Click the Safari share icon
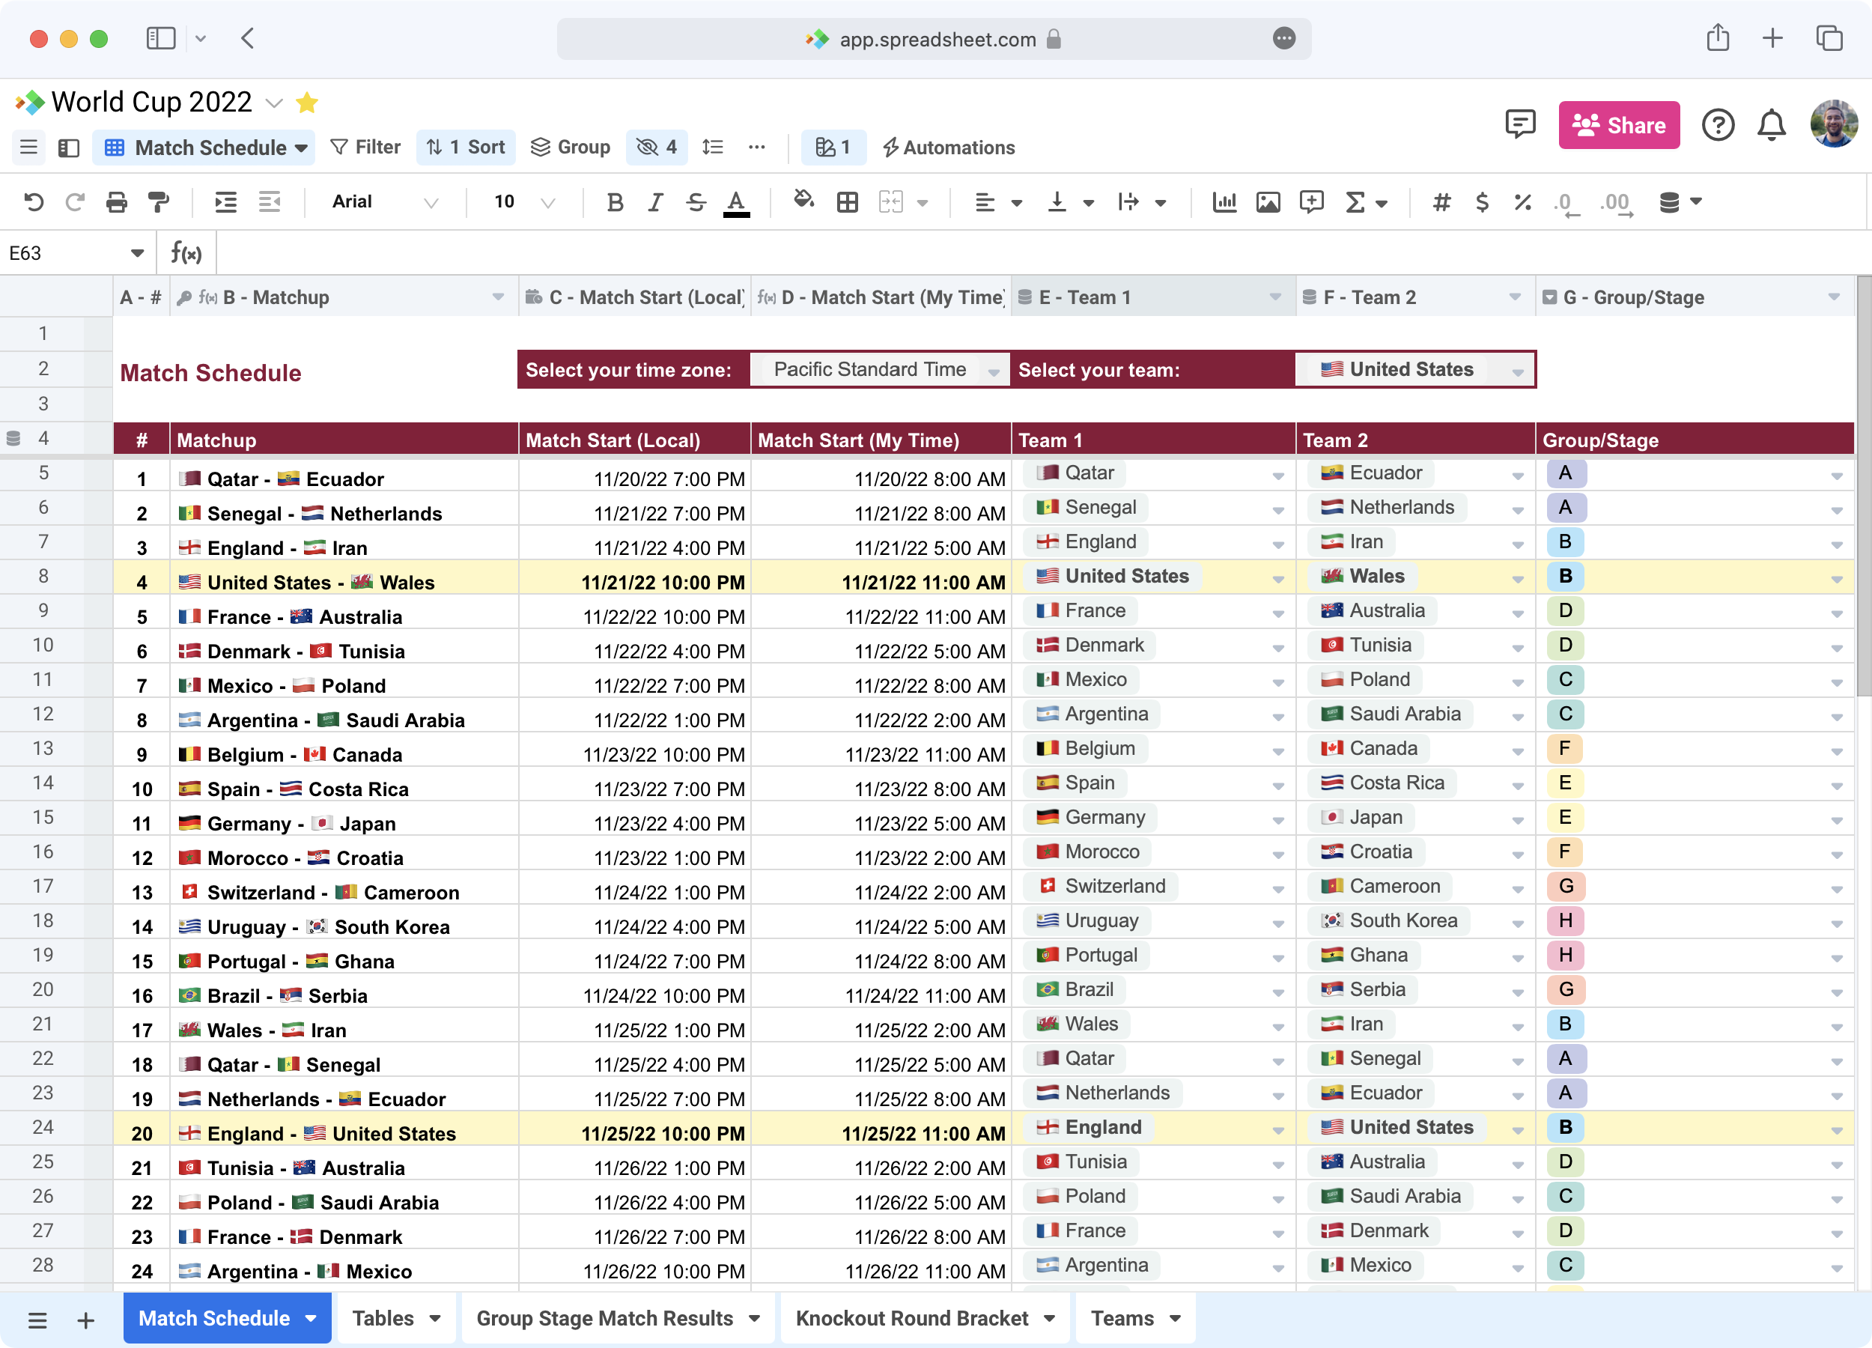This screenshot has width=1872, height=1348. 1718,38
